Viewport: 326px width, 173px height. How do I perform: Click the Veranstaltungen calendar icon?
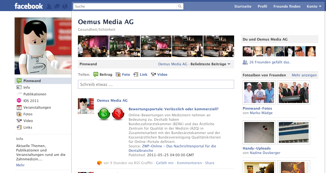[19, 107]
